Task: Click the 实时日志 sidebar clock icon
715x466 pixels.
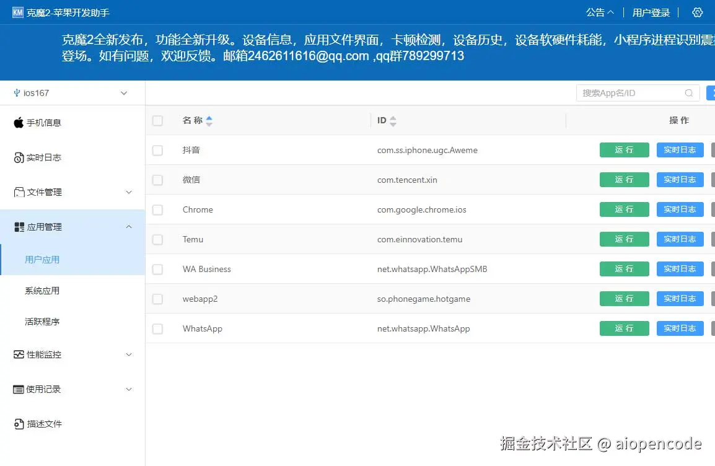Action: click(19, 157)
